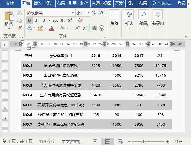This screenshot has width=191, height=145.
Task: Toggle superscript formatting
Action: 70,20
